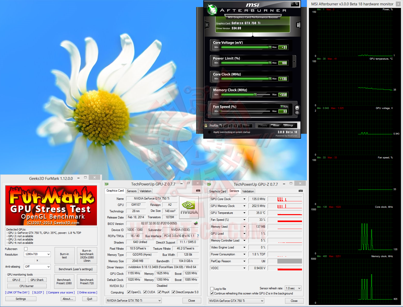
Task: Minimize the MSI Afterburner window
Action: click(293, 4)
